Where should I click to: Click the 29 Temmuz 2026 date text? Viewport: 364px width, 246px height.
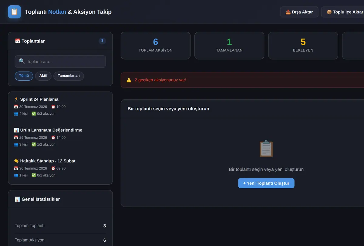pos(33,138)
